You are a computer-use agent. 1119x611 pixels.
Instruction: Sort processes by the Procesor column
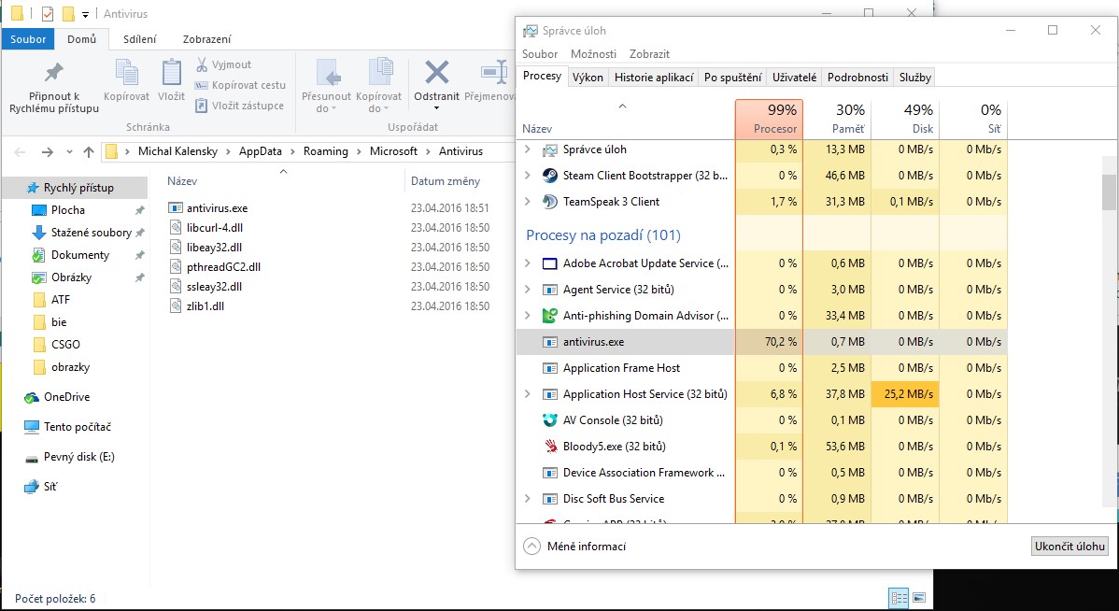[x=769, y=119]
